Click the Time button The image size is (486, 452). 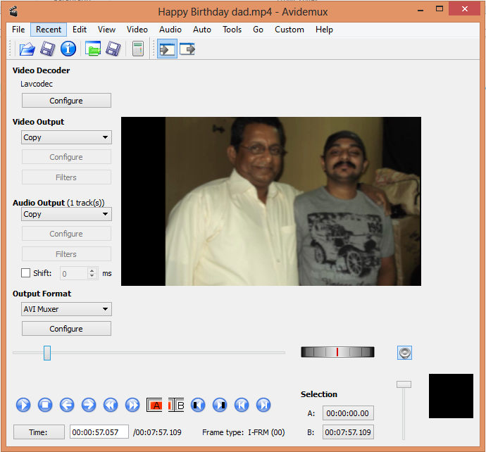tap(39, 432)
